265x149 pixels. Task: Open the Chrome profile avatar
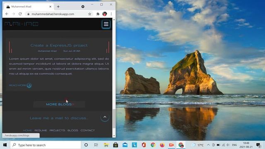point(105,14)
